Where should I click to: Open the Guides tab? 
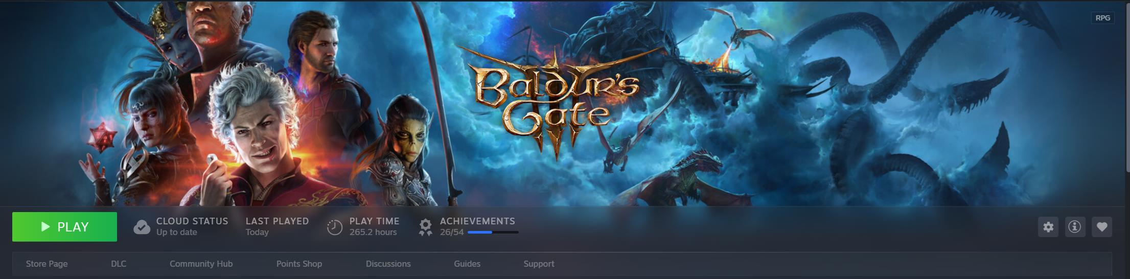click(467, 264)
